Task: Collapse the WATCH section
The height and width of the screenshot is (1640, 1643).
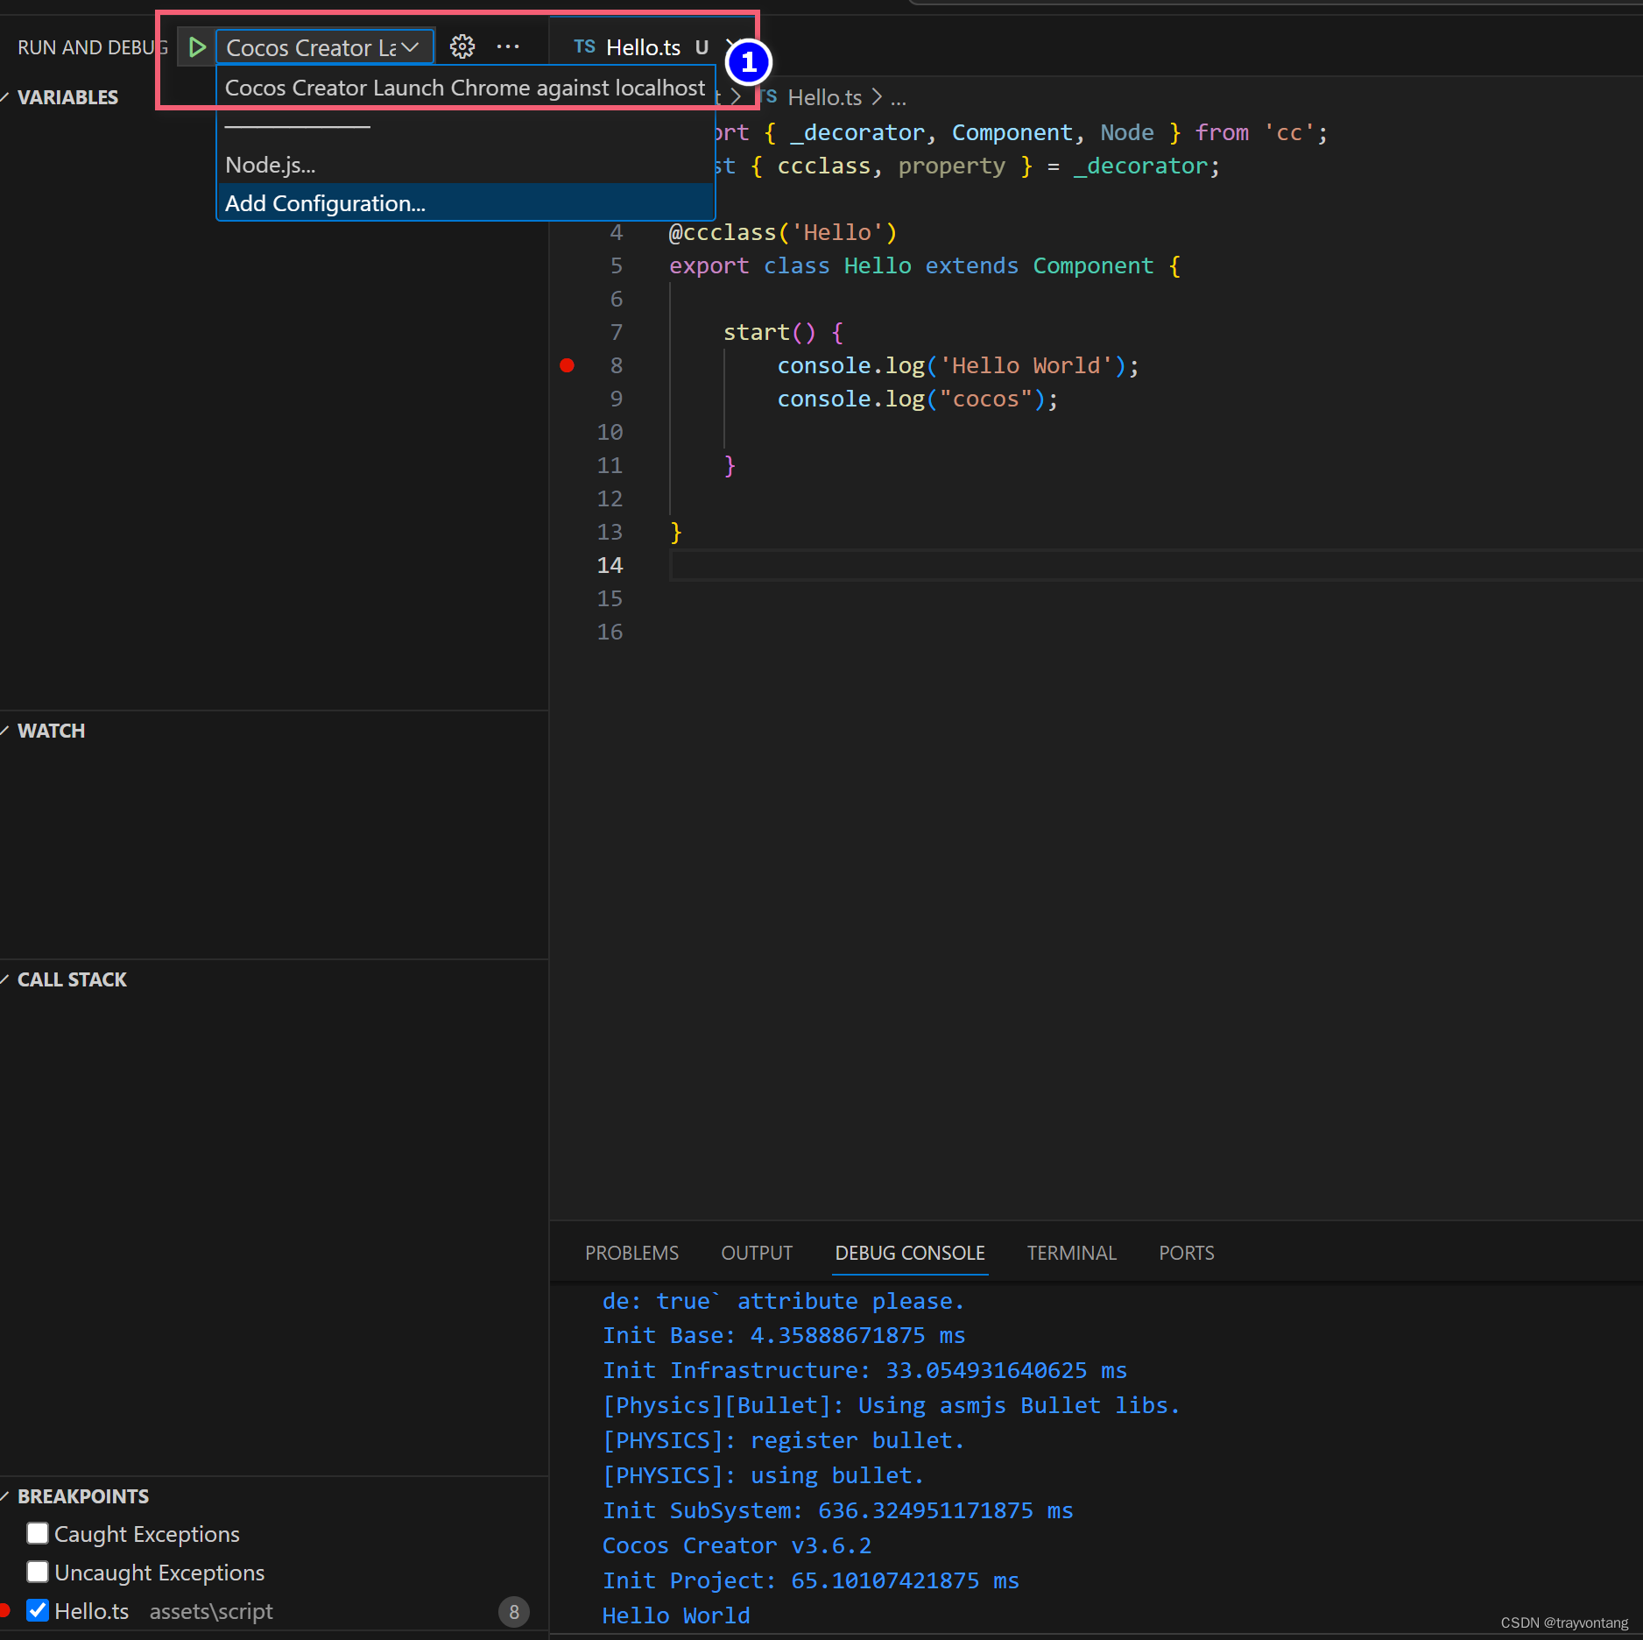Action: [50, 731]
